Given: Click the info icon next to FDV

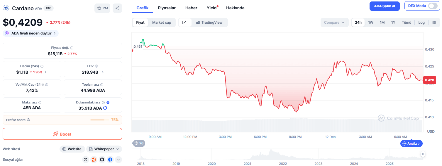Looking at the screenshot, I should pos(96,66).
